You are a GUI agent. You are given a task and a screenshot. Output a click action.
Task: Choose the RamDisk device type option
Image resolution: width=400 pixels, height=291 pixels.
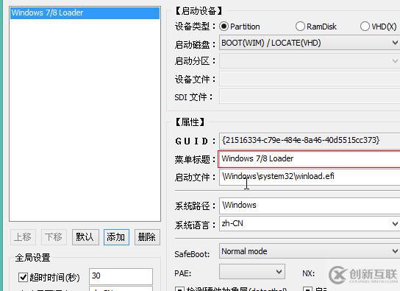point(300,27)
